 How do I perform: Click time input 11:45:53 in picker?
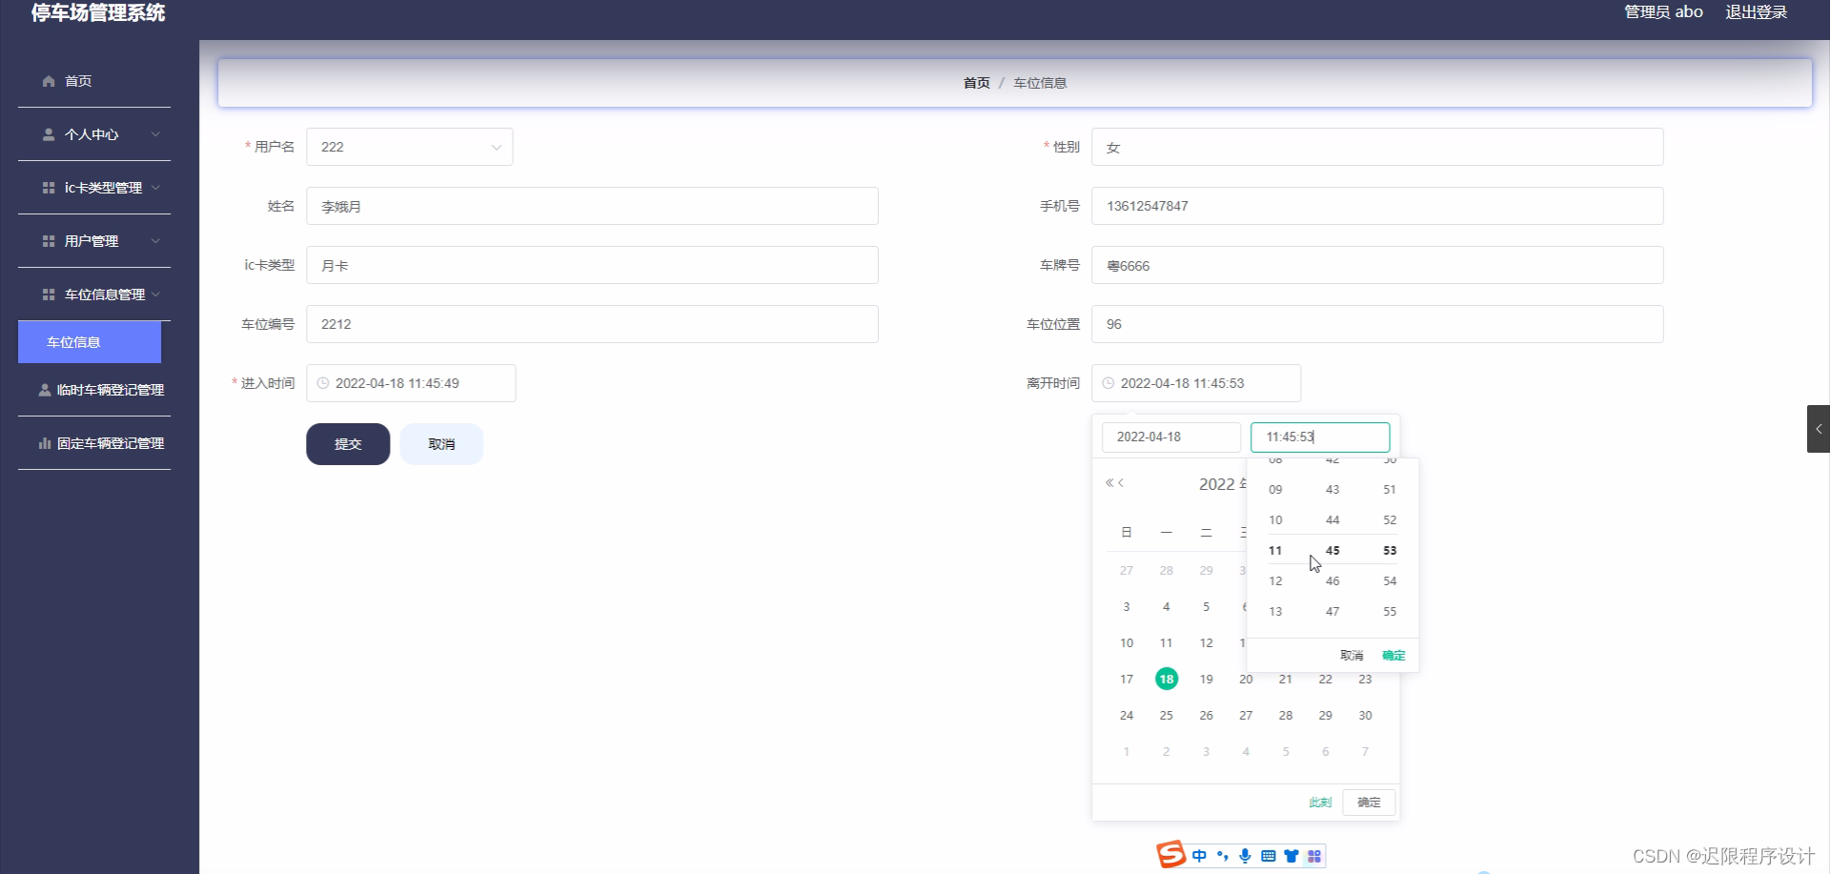(x=1320, y=437)
